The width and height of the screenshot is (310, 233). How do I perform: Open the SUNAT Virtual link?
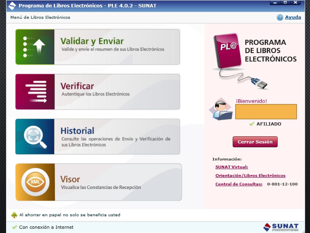tap(232, 167)
